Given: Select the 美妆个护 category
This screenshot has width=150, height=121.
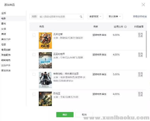Looking at the screenshot, I should [x=6, y=39].
